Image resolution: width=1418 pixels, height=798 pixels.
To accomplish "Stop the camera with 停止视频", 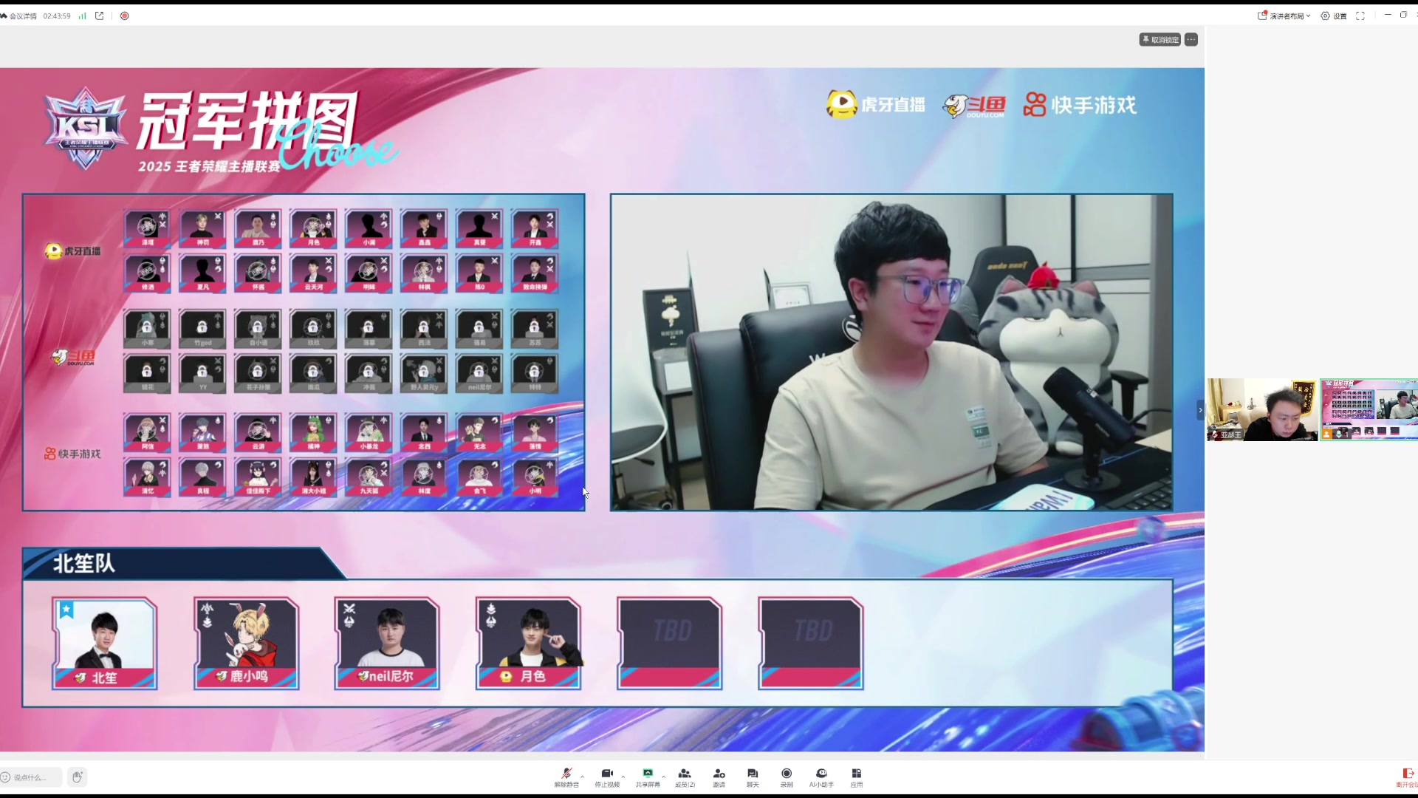I will (x=607, y=777).
